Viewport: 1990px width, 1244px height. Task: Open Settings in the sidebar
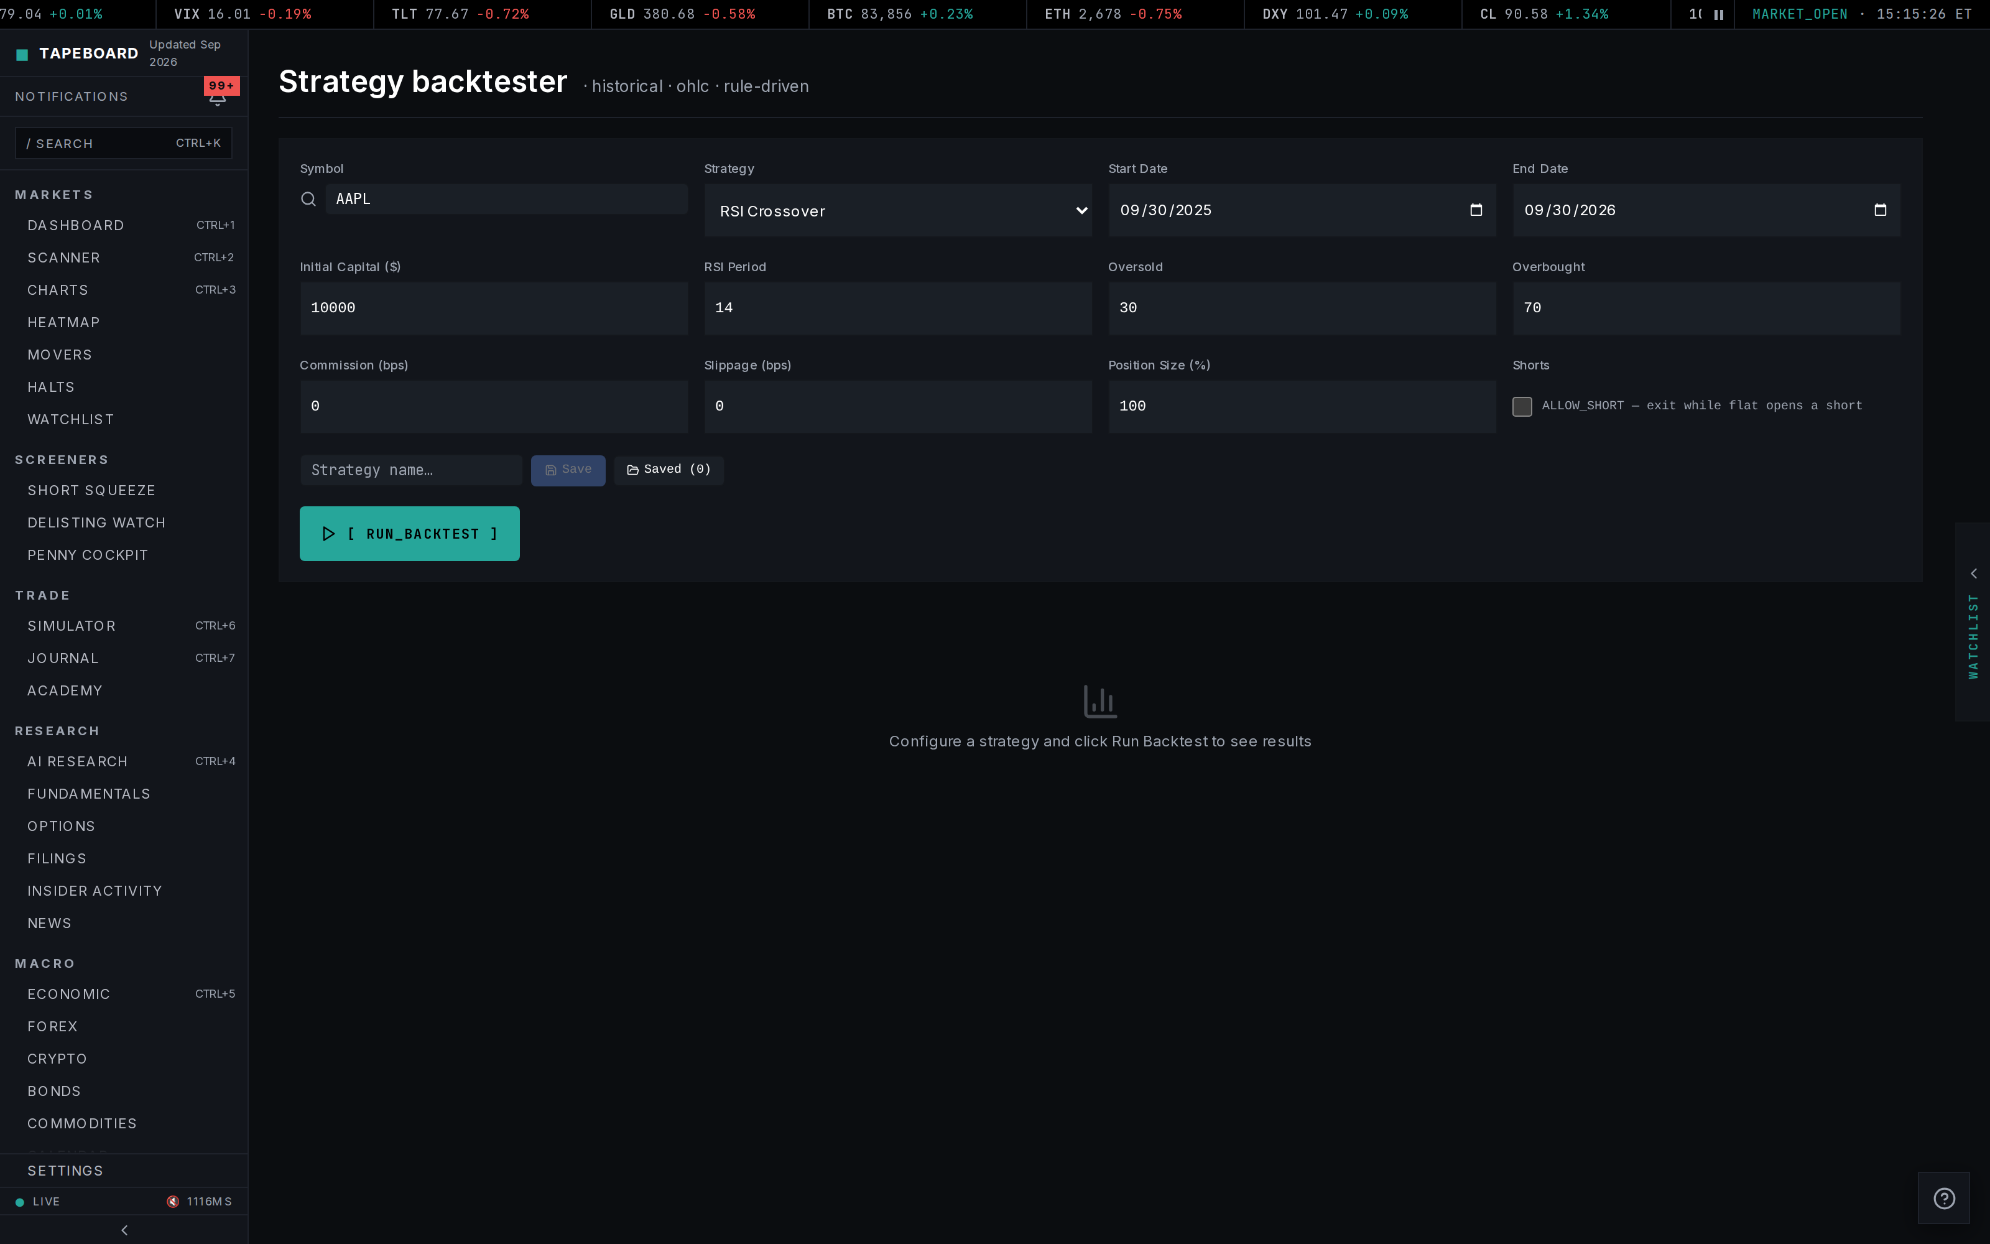click(x=124, y=1171)
